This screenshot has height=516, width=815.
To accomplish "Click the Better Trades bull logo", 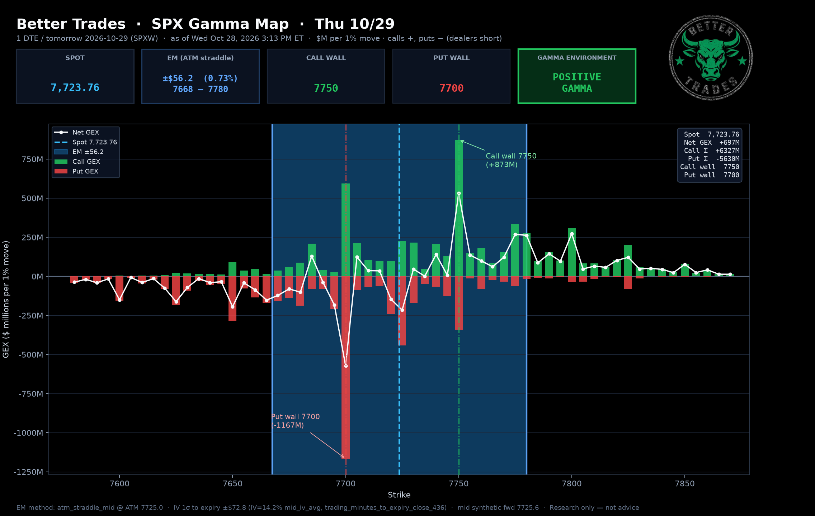I will pos(711,58).
